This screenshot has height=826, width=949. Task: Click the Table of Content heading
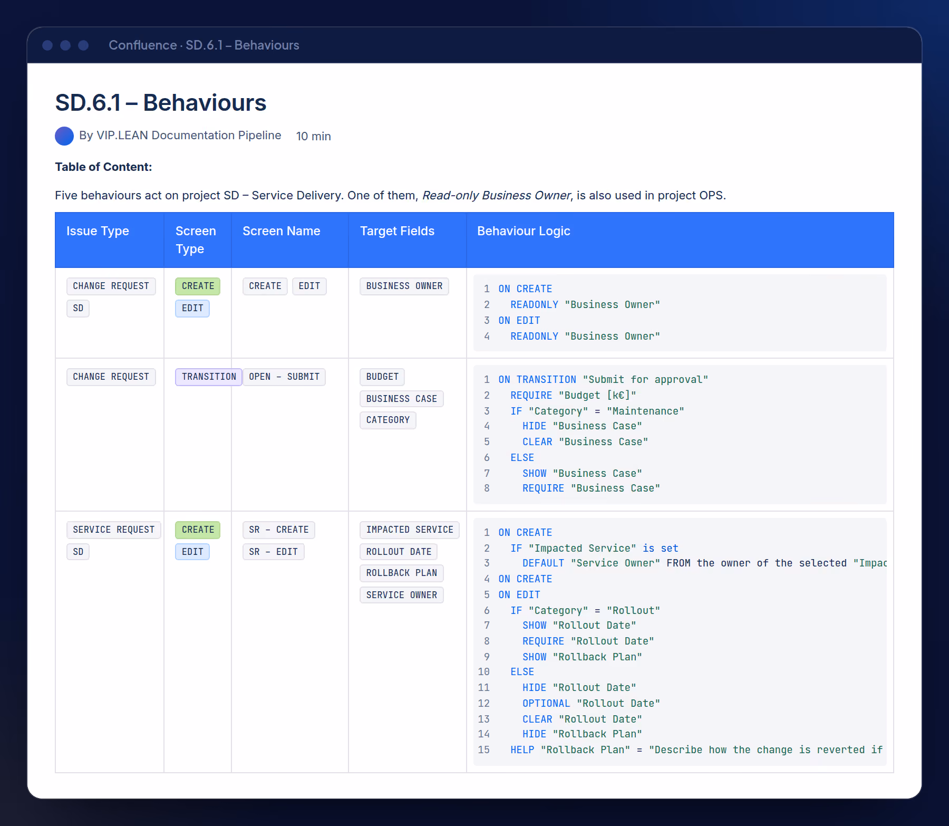(x=103, y=167)
